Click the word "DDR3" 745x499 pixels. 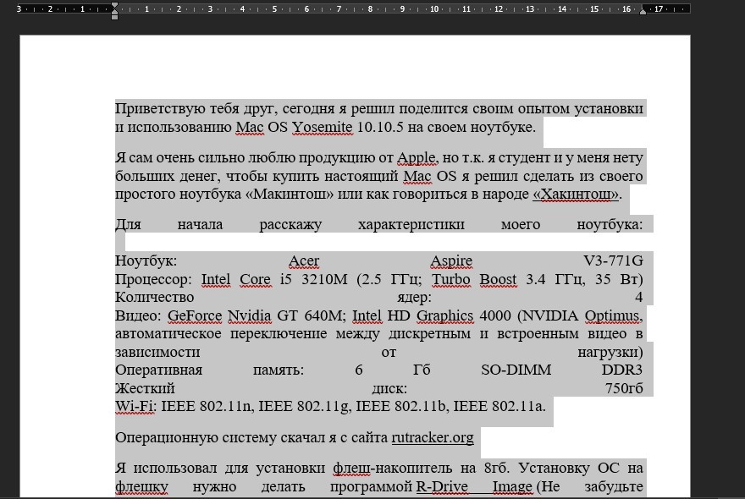point(622,370)
